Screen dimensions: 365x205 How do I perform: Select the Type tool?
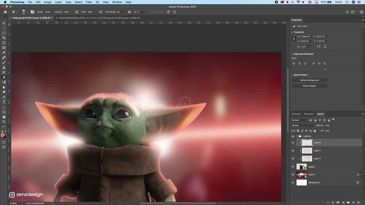point(4,102)
